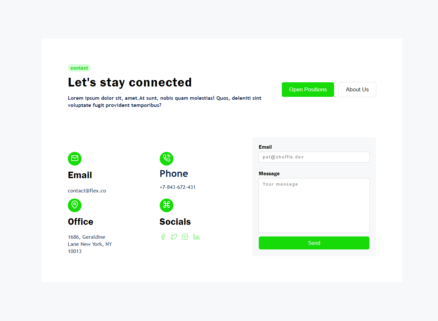Submit the form with Send button
The height and width of the screenshot is (321, 438).
tap(314, 243)
